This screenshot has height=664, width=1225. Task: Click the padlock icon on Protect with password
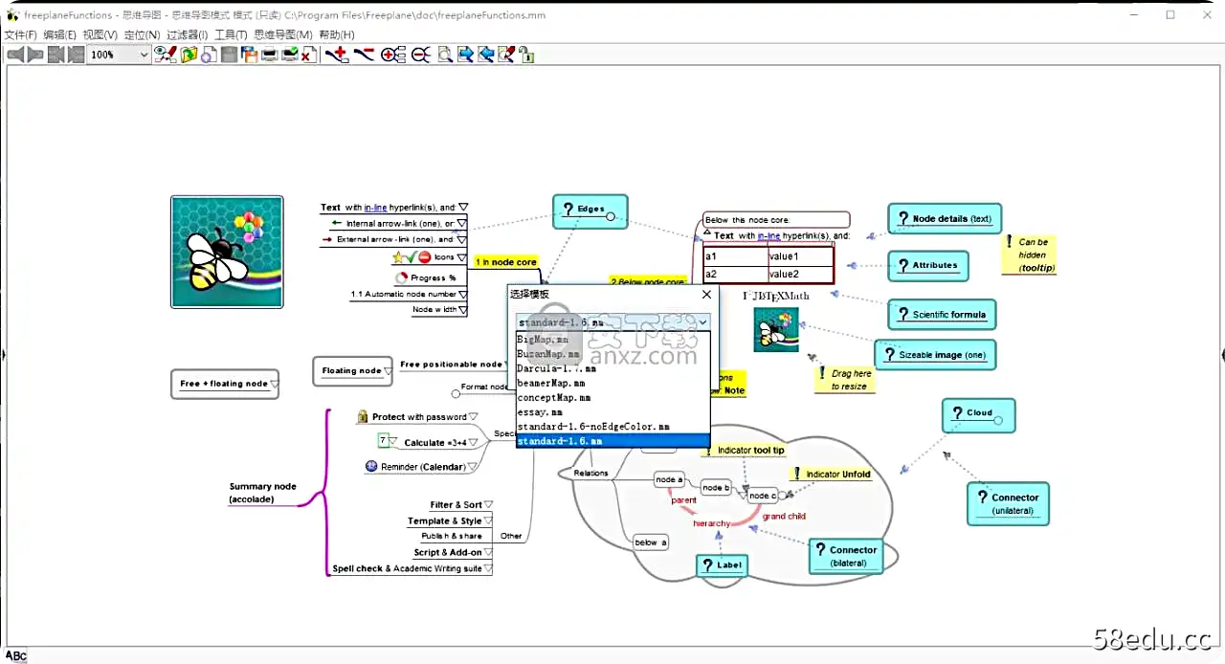363,416
